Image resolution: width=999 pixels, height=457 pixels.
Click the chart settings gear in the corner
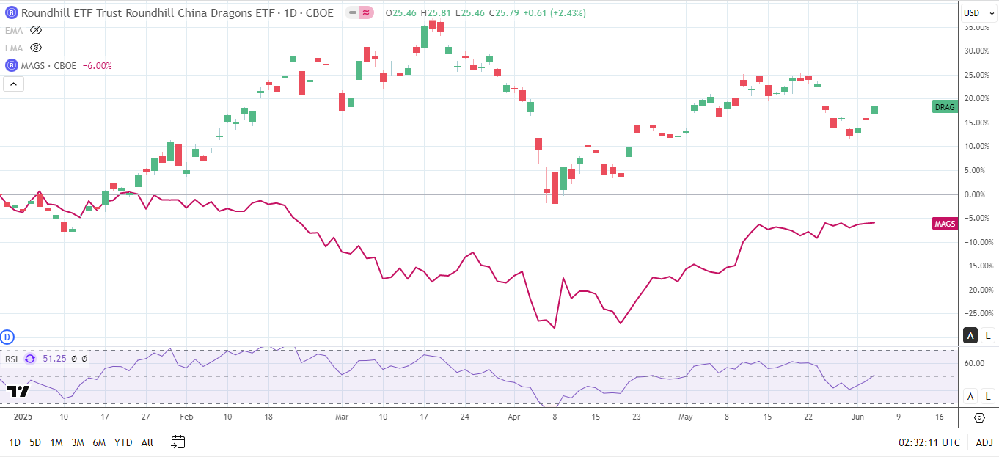pos(979,417)
